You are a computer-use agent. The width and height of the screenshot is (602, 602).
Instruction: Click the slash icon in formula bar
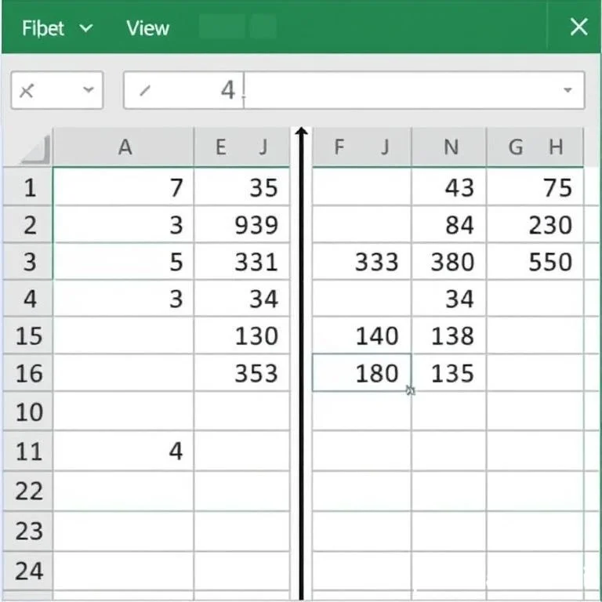tap(144, 91)
